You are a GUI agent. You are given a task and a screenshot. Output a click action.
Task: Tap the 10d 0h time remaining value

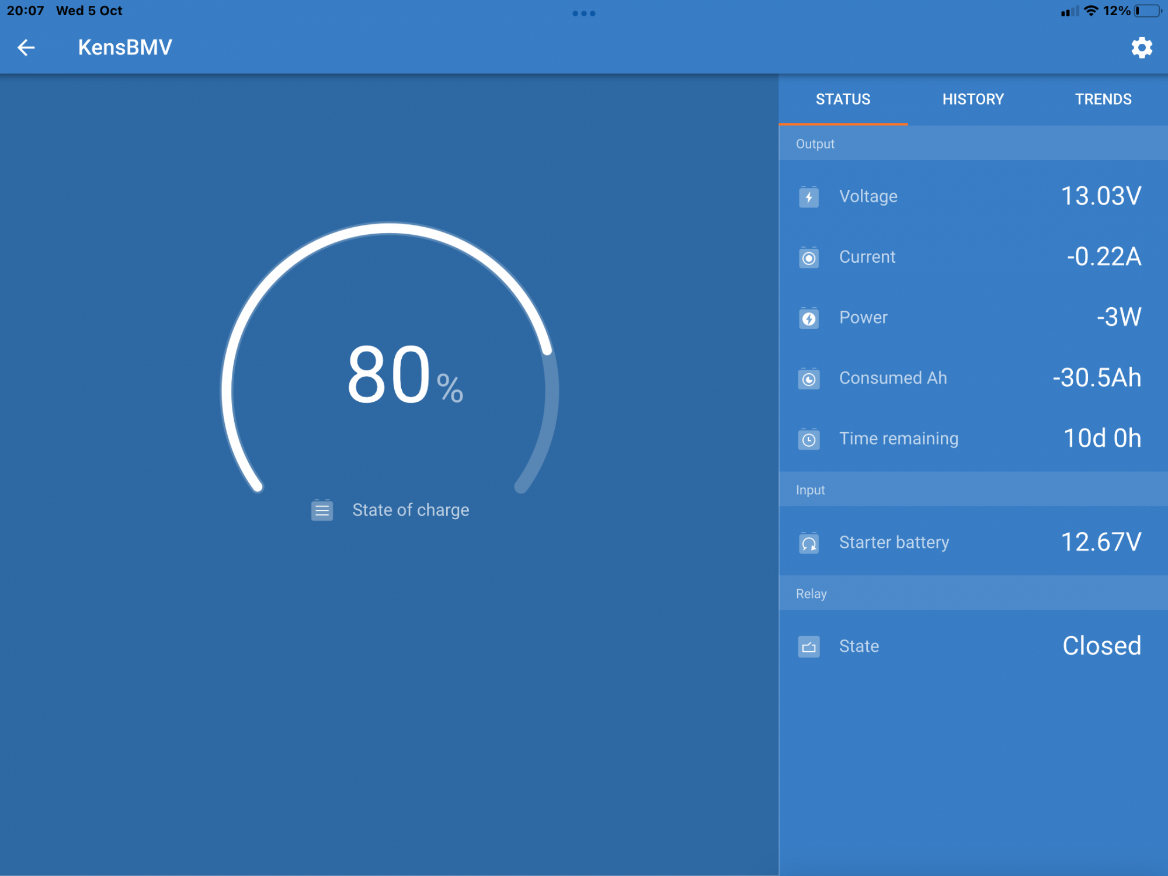(x=1102, y=439)
